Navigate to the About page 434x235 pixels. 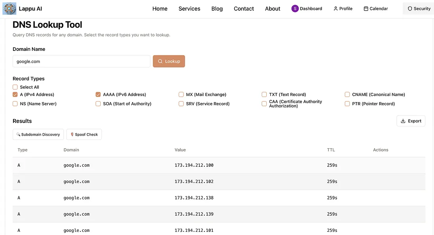click(273, 9)
